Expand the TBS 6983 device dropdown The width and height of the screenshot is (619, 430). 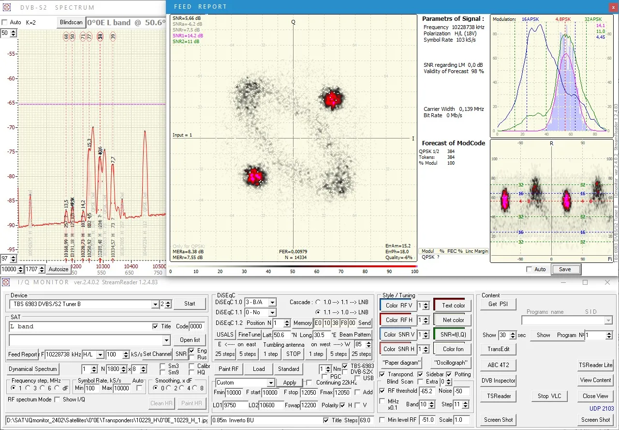click(155, 304)
